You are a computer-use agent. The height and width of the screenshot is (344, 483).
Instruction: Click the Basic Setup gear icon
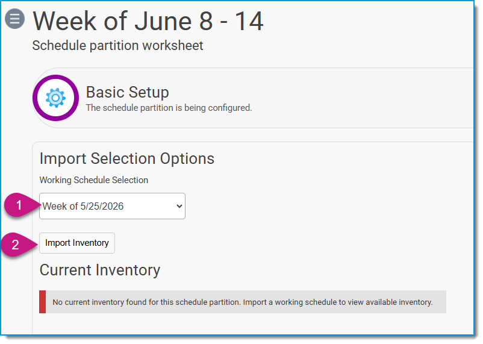point(55,98)
